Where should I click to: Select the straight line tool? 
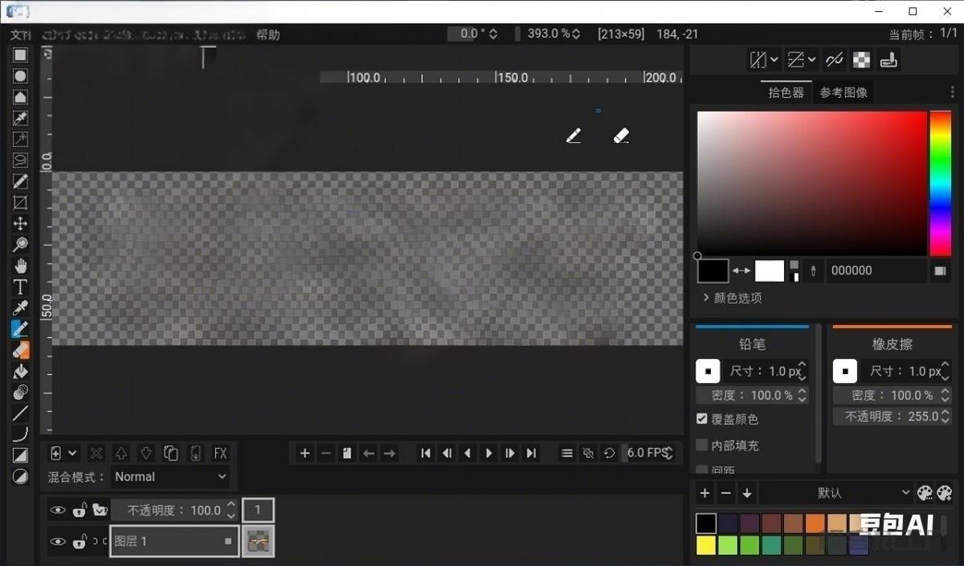[20, 413]
